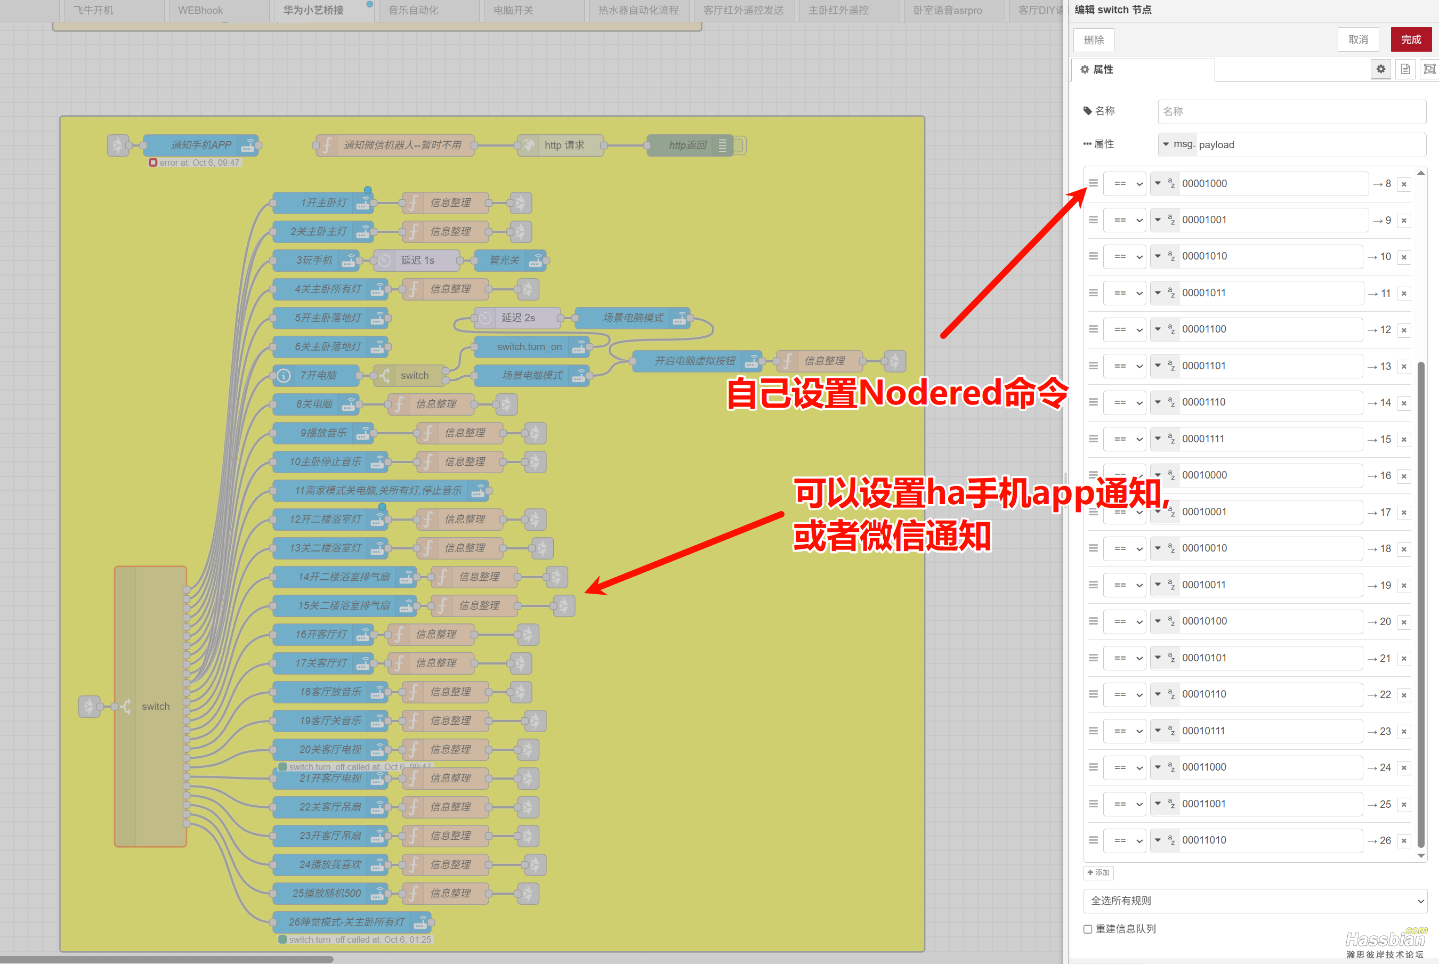This screenshot has width=1439, height=964.
Task: Open node description document icon
Action: 1405,69
